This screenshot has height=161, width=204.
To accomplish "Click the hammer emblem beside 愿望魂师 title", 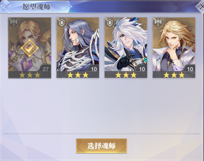I will click(6, 7).
